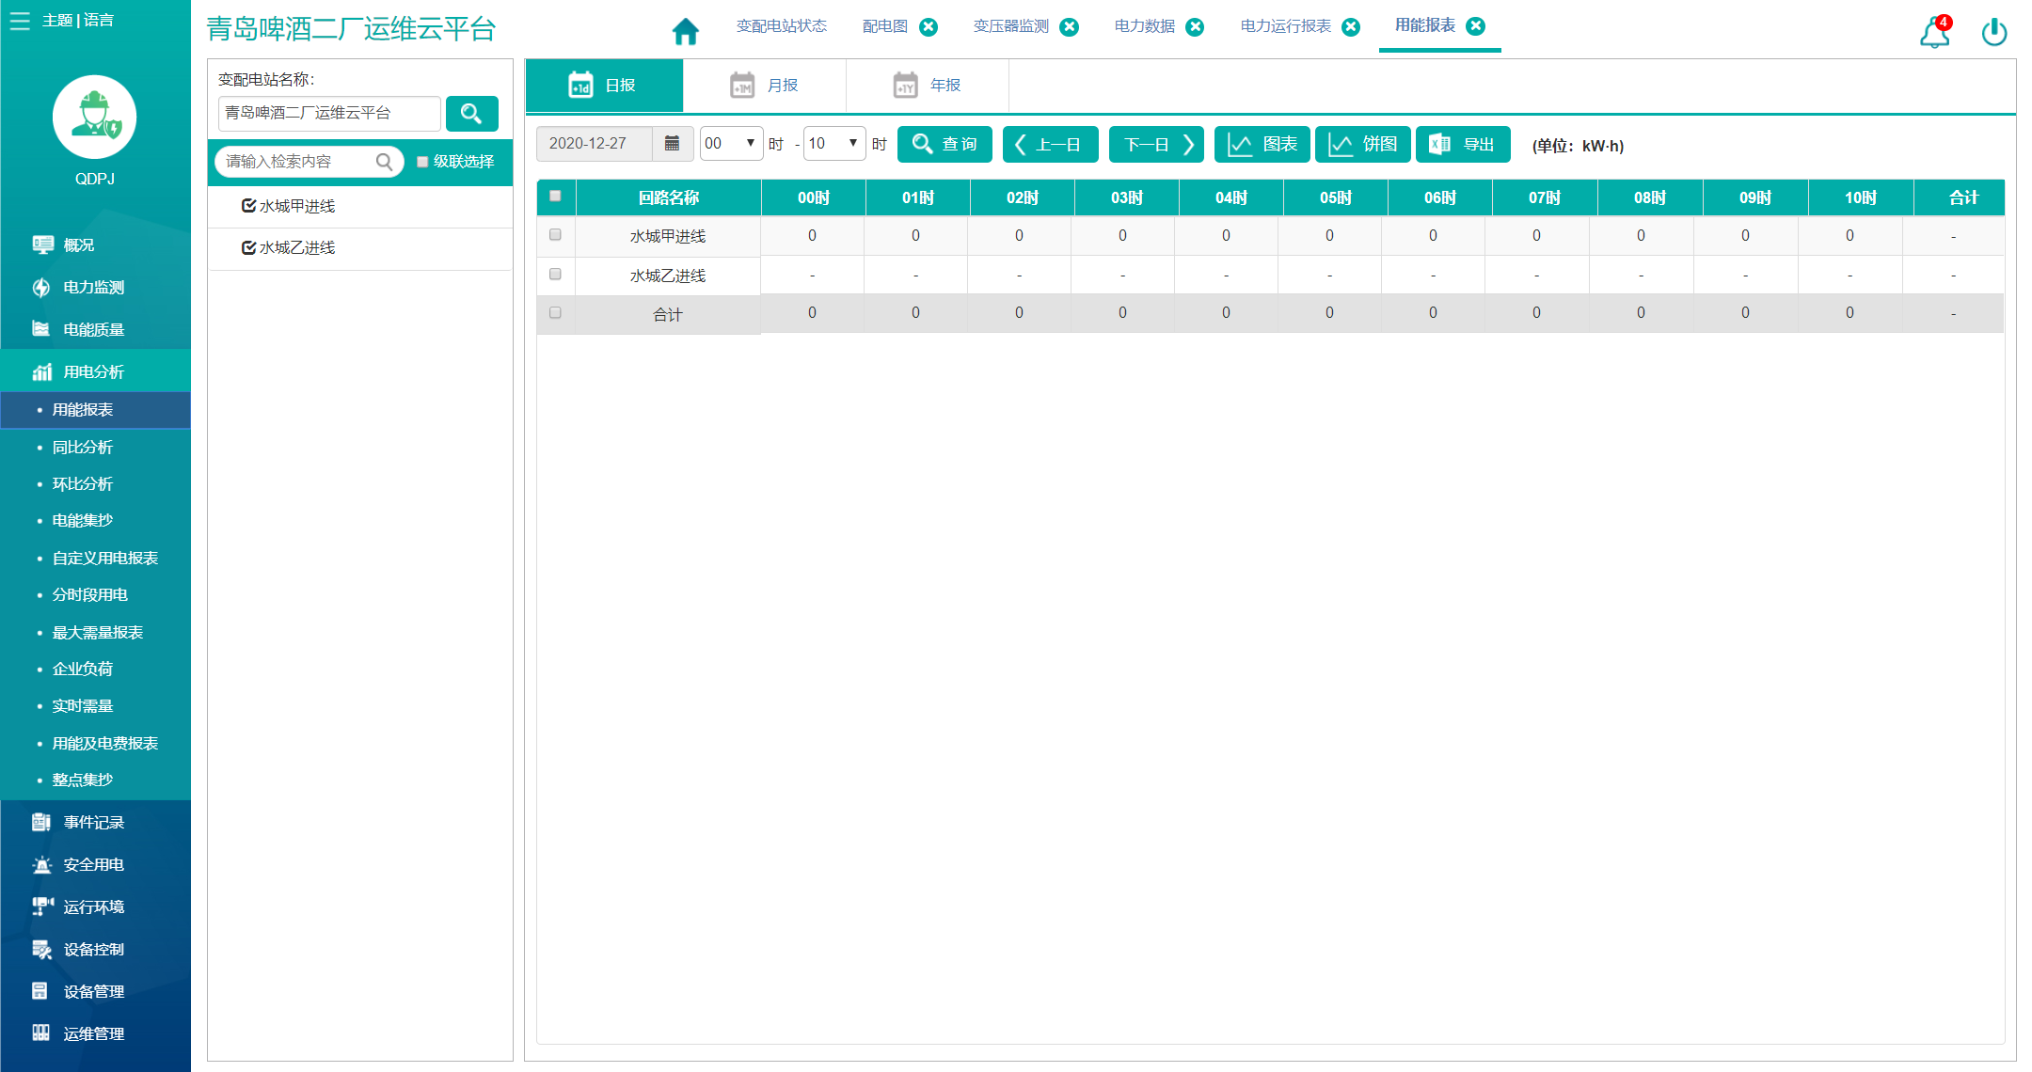
Task: Expand the 电力监测 sidebar menu
Action: point(93,287)
